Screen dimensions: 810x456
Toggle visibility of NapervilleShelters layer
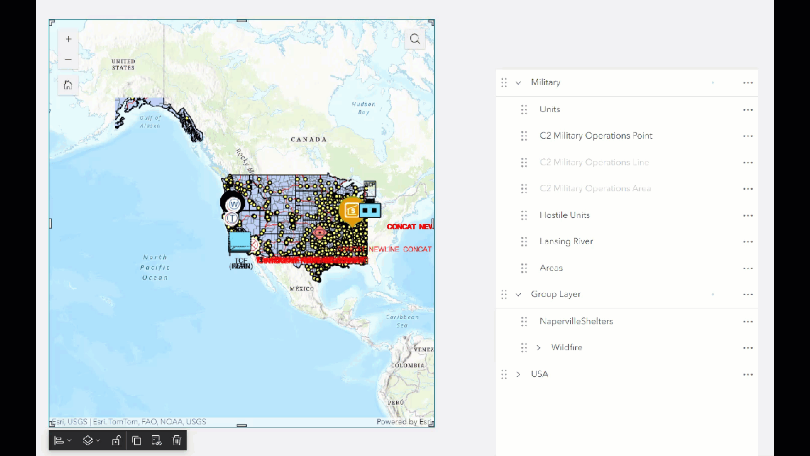coord(576,321)
